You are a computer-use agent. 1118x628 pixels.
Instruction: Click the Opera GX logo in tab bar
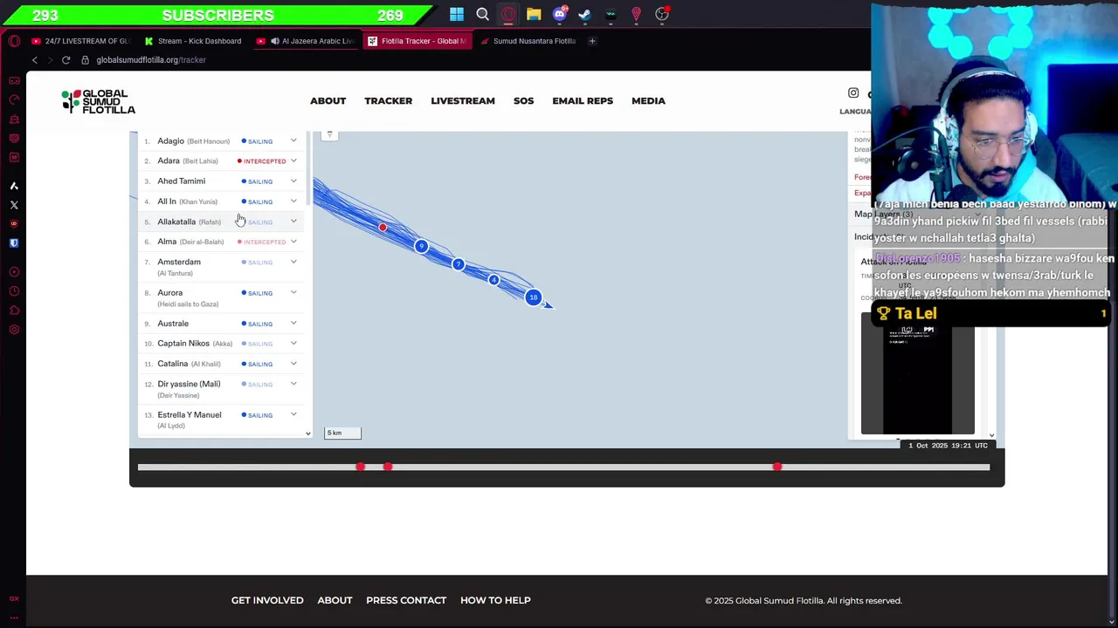14,41
